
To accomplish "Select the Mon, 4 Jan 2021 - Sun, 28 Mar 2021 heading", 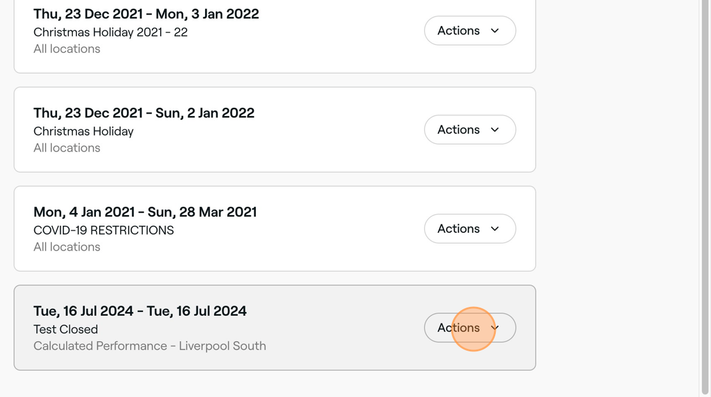I will click(x=145, y=212).
